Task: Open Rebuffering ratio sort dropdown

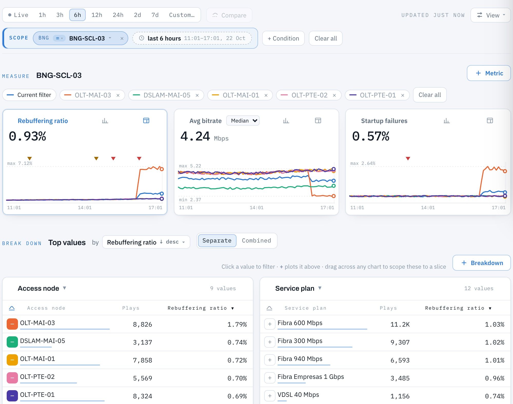Action: [146, 242]
